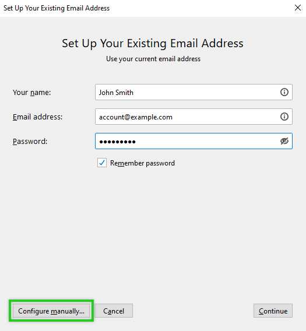Click the "Password:" label
Viewport: 306px width, 331px height.
coord(30,141)
